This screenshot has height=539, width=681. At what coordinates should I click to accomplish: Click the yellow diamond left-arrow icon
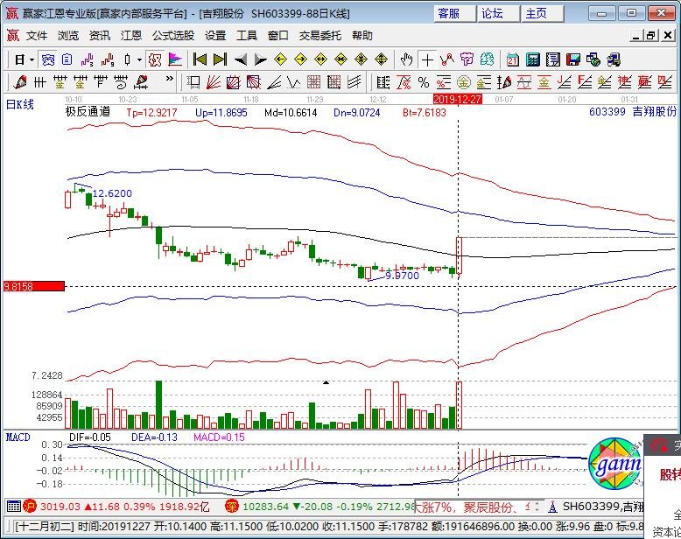281,59
